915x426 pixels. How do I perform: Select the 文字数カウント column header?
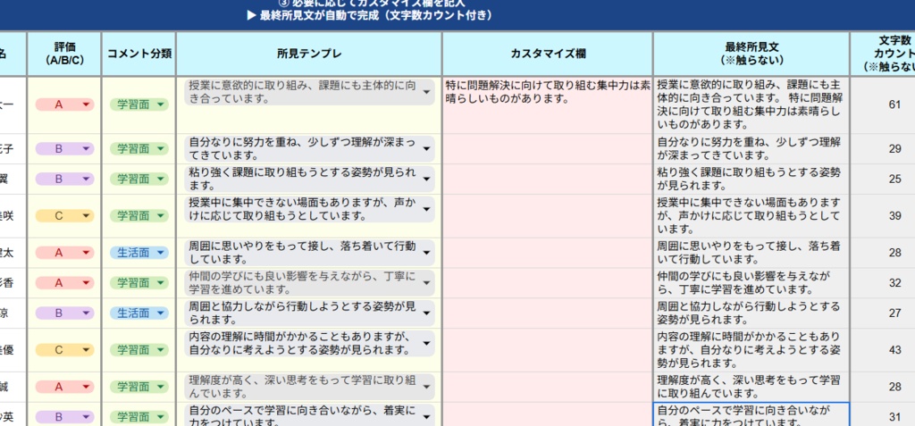coord(884,54)
